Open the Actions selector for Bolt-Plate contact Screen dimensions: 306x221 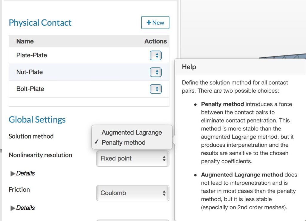tap(155, 89)
